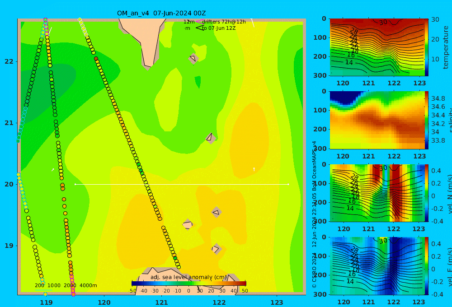452x307 pixels.
Task: Click the 300 depth tick of temperature panel
Action: click(x=320, y=75)
